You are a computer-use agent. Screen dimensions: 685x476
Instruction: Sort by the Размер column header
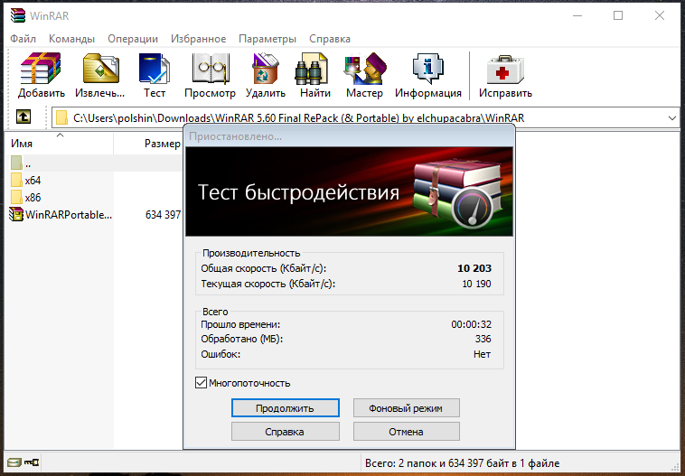[x=148, y=144]
